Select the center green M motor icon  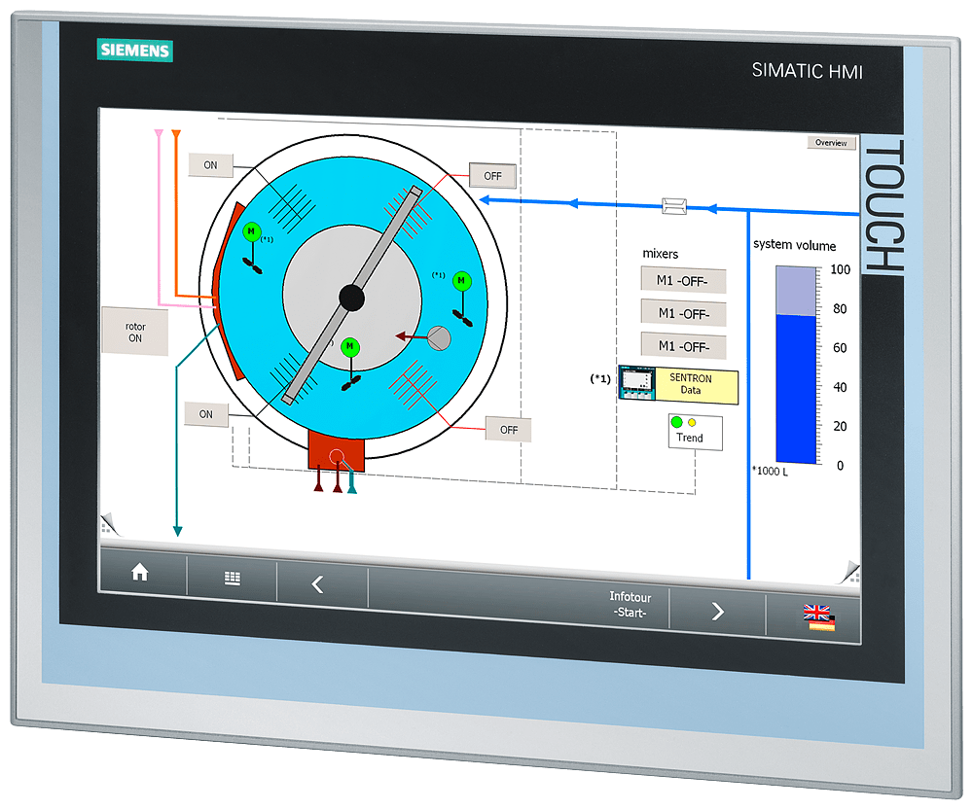pyautogui.click(x=350, y=345)
